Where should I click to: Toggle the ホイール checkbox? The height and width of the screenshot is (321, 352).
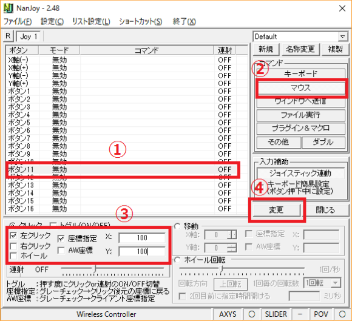click(x=13, y=256)
